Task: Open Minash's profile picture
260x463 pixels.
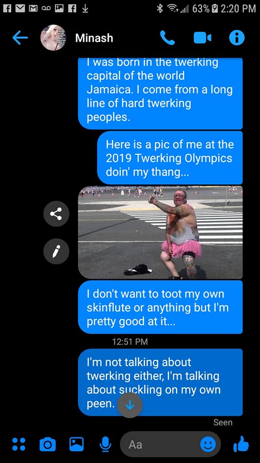Action: (x=53, y=38)
